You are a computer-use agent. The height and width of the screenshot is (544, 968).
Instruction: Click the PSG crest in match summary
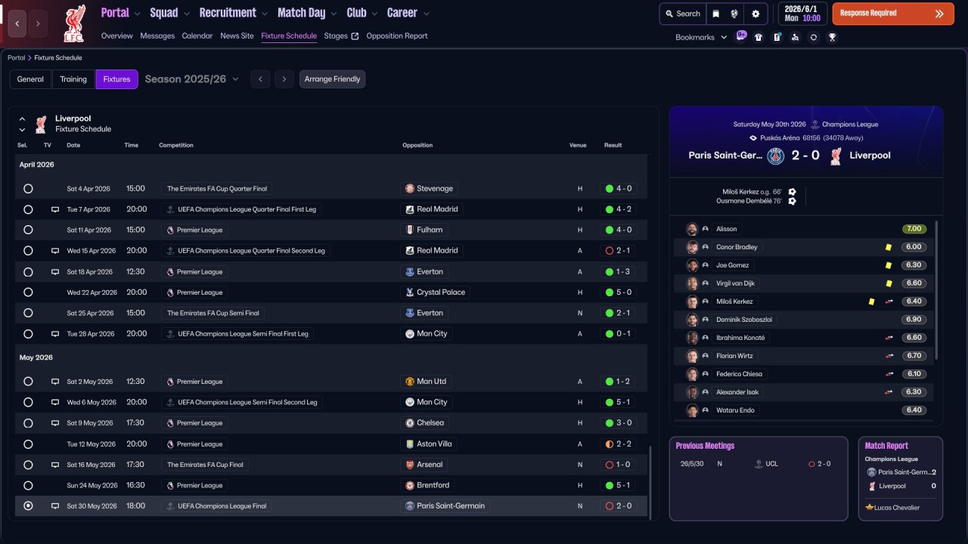coord(776,156)
